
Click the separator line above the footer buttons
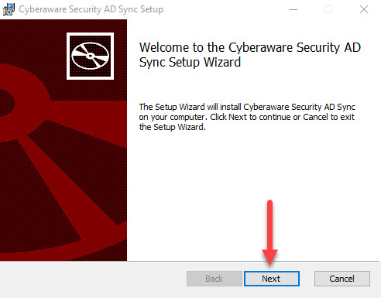tap(190, 261)
